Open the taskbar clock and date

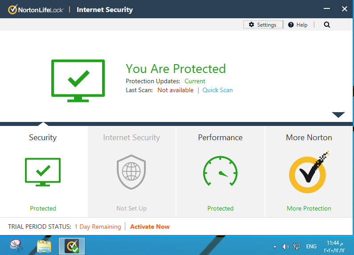(334, 247)
